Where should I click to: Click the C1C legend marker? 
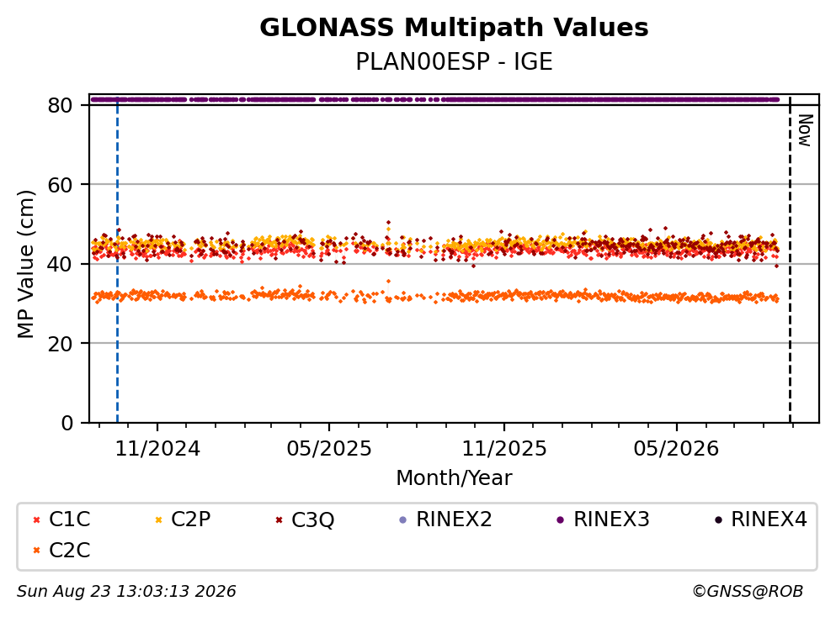pos(36,520)
